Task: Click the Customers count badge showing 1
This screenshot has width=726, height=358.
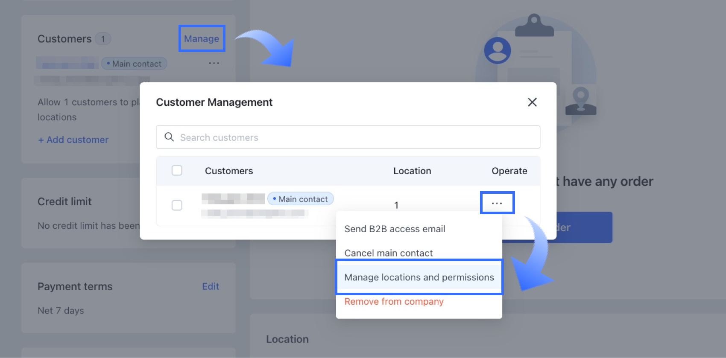Action: click(x=103, y=39)
